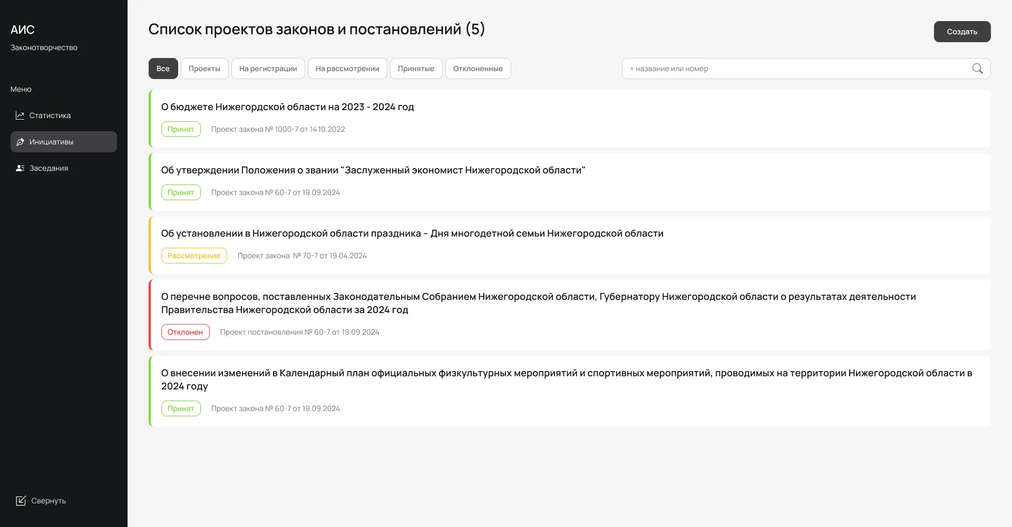Viewport: 1012px width, 527px height.
Task: Select the Статистика chart icon in sidebar
Action: pos(20,115)
